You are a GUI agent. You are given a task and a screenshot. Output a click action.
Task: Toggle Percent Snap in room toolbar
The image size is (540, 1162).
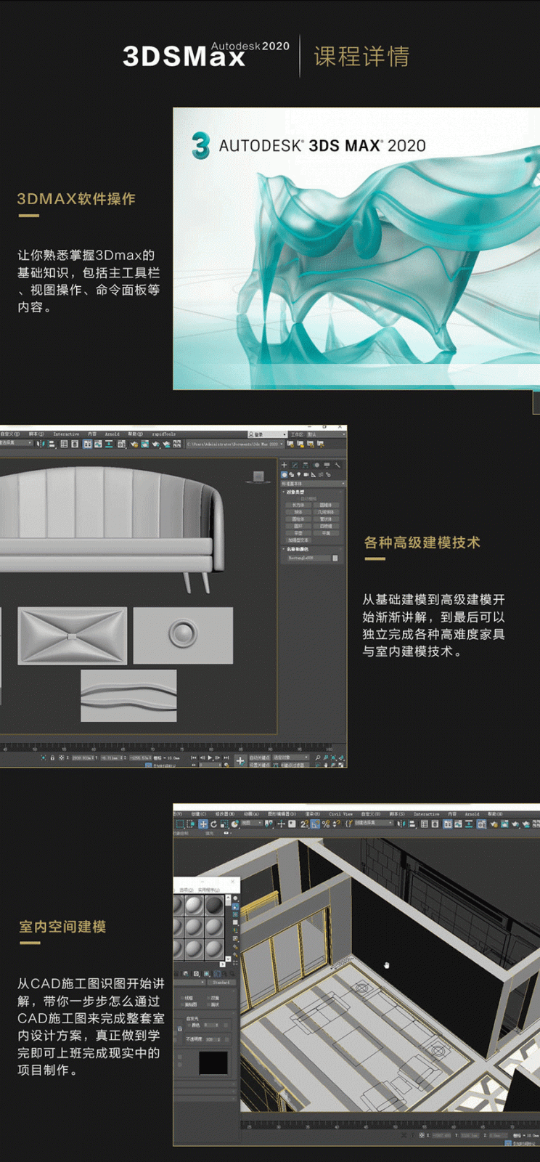tap(326, 825)
